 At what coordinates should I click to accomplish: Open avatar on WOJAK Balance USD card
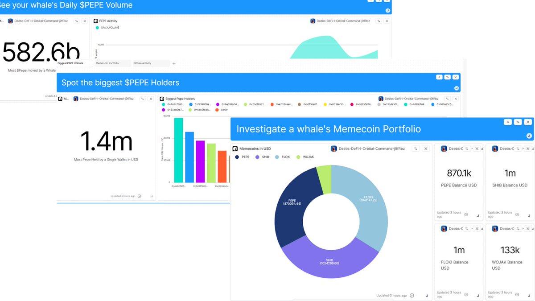[495, 229]
